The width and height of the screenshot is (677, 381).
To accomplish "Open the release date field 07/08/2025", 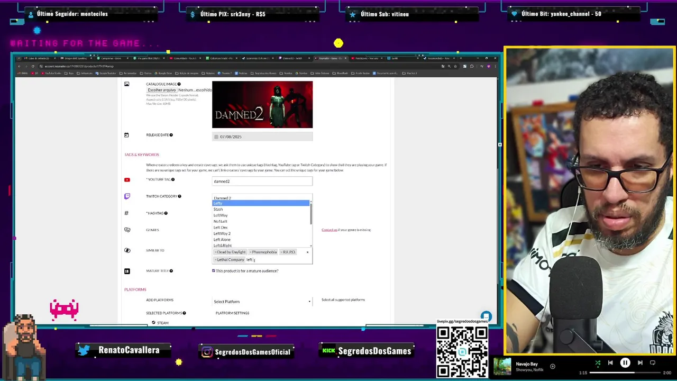I will pyautogui.click(x=262, y=137).
